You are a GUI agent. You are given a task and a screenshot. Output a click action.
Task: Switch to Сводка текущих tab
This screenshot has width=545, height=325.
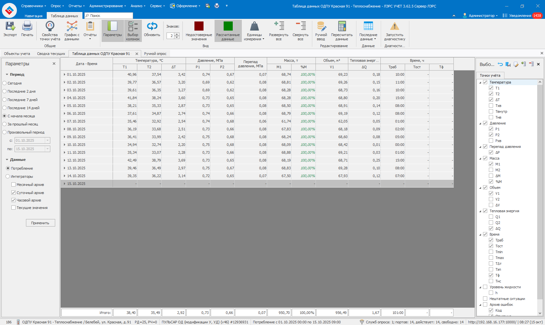[51, 54]
